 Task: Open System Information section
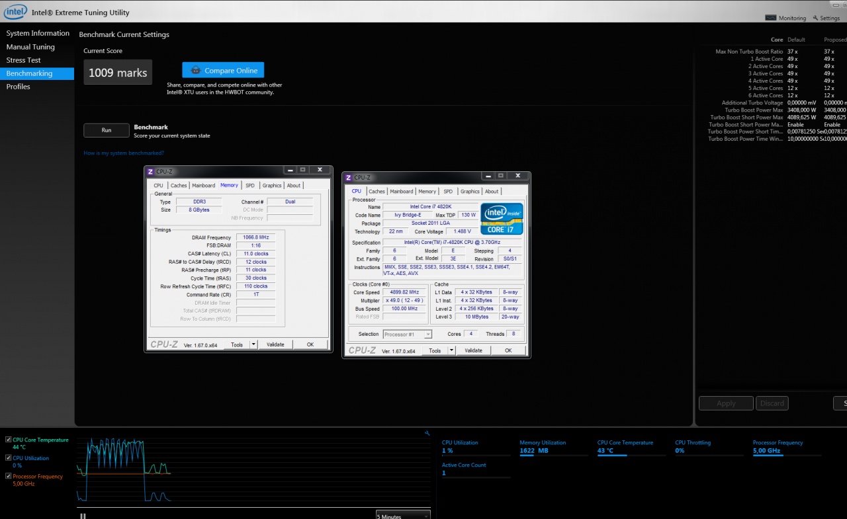38,33
